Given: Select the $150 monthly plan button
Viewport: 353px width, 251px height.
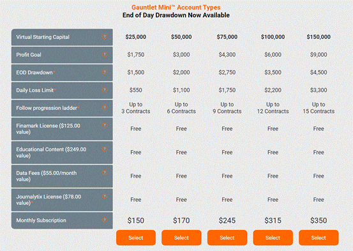Looking at the screenshot, I should coord(136,238).
